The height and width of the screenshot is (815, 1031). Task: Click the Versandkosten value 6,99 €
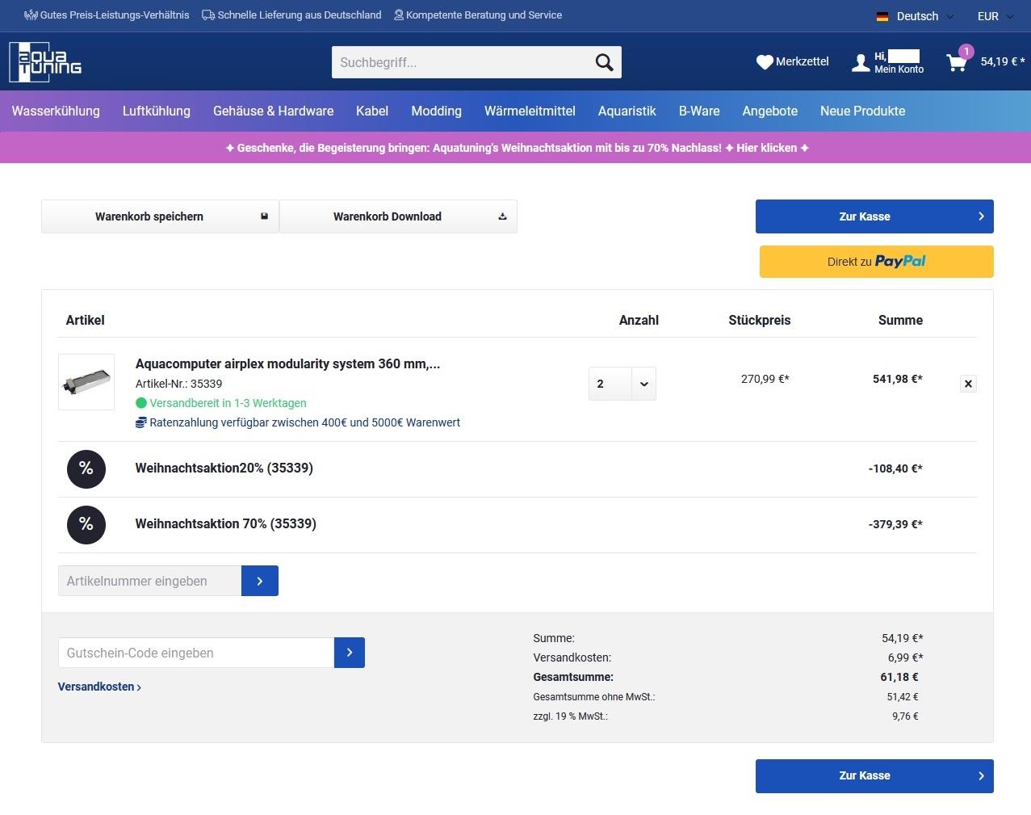(905, 657)
